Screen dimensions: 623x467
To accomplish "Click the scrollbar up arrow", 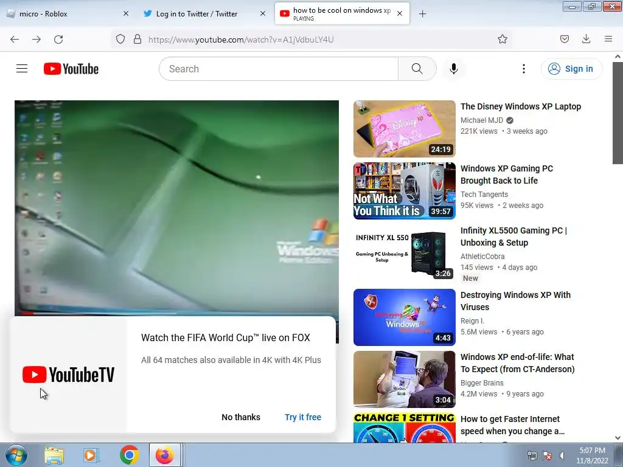I will 618,57.
